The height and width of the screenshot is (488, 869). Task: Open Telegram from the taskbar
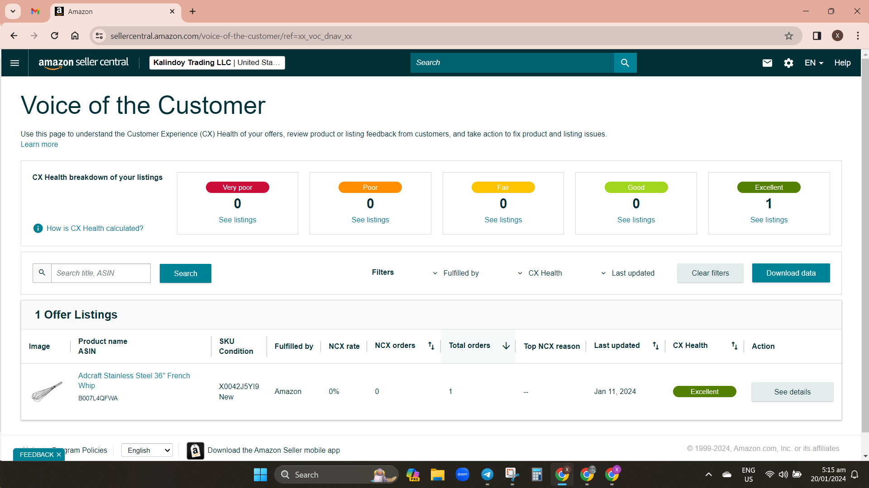pos(487,474)
